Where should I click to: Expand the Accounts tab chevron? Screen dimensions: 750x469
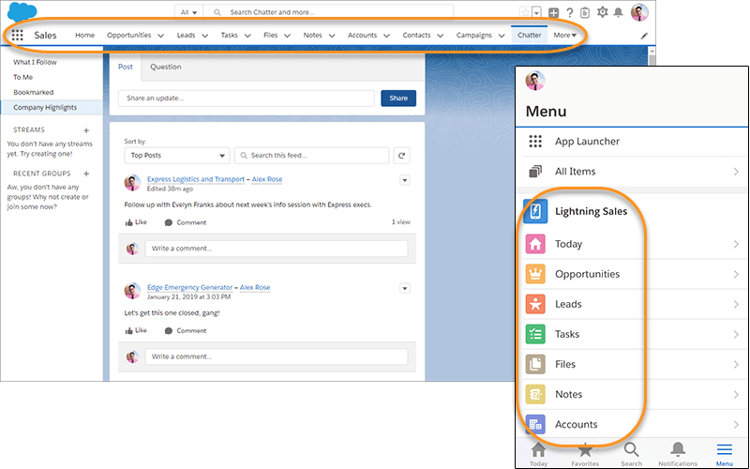[x=386, y=36]
